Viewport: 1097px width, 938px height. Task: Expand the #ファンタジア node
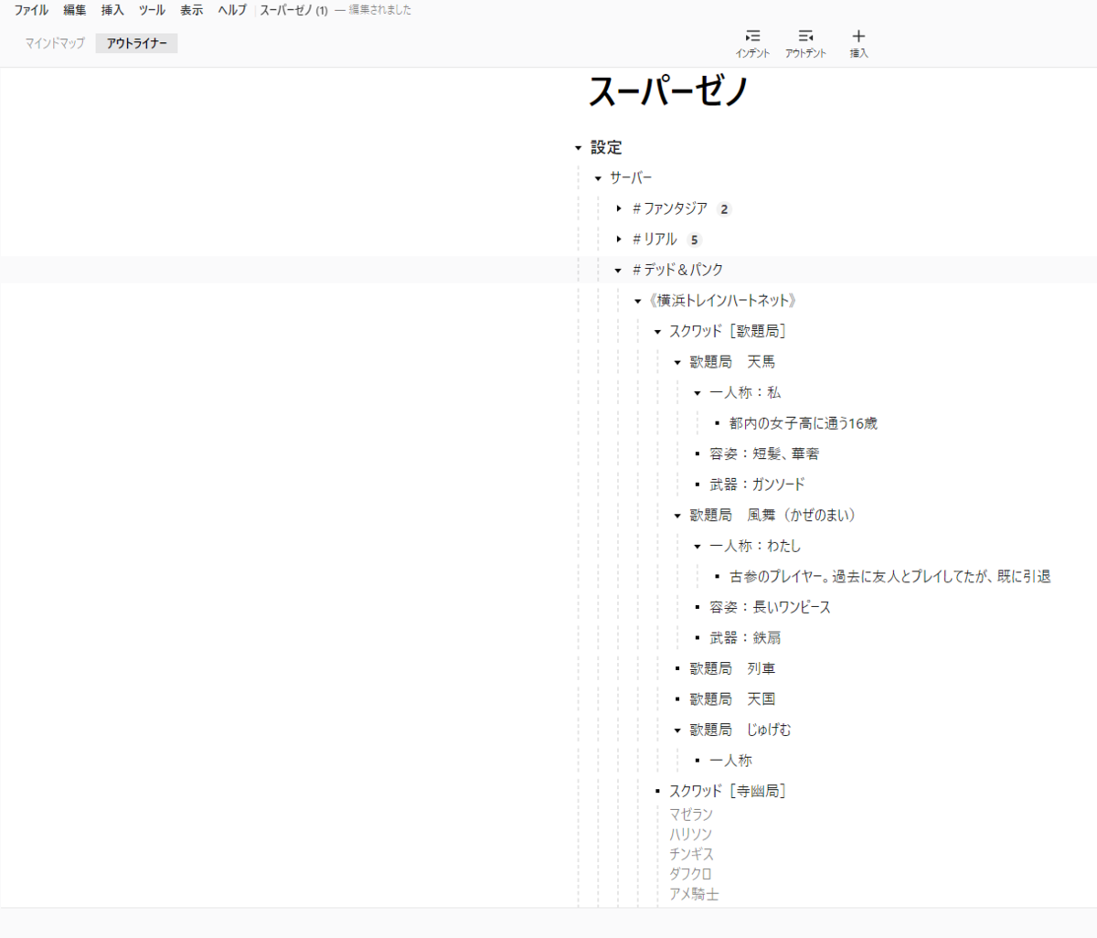coord(619,209)
